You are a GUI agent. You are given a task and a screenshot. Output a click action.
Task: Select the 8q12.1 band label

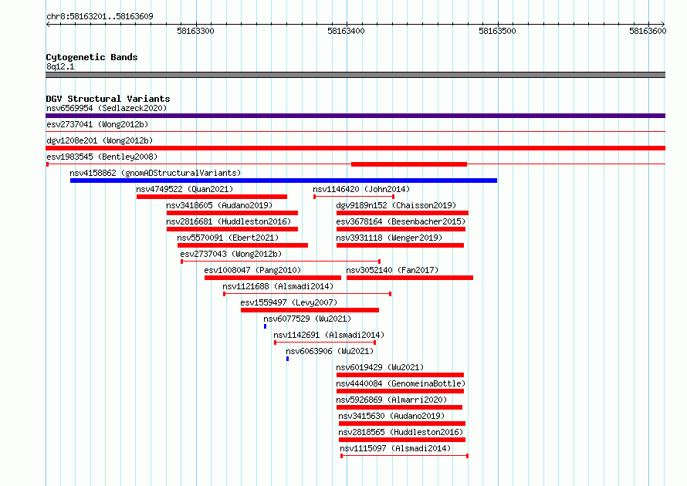point(60,66)
